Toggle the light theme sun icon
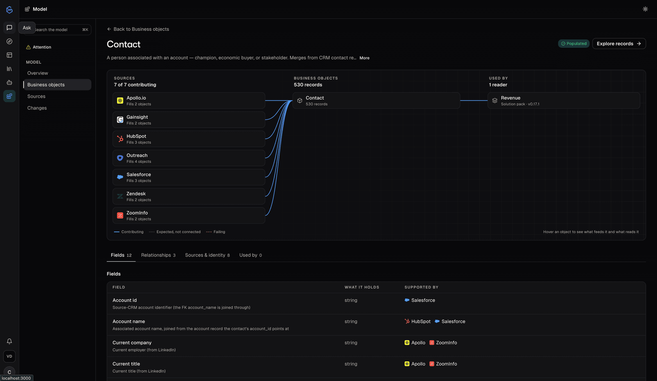 [x=645, y=9]
